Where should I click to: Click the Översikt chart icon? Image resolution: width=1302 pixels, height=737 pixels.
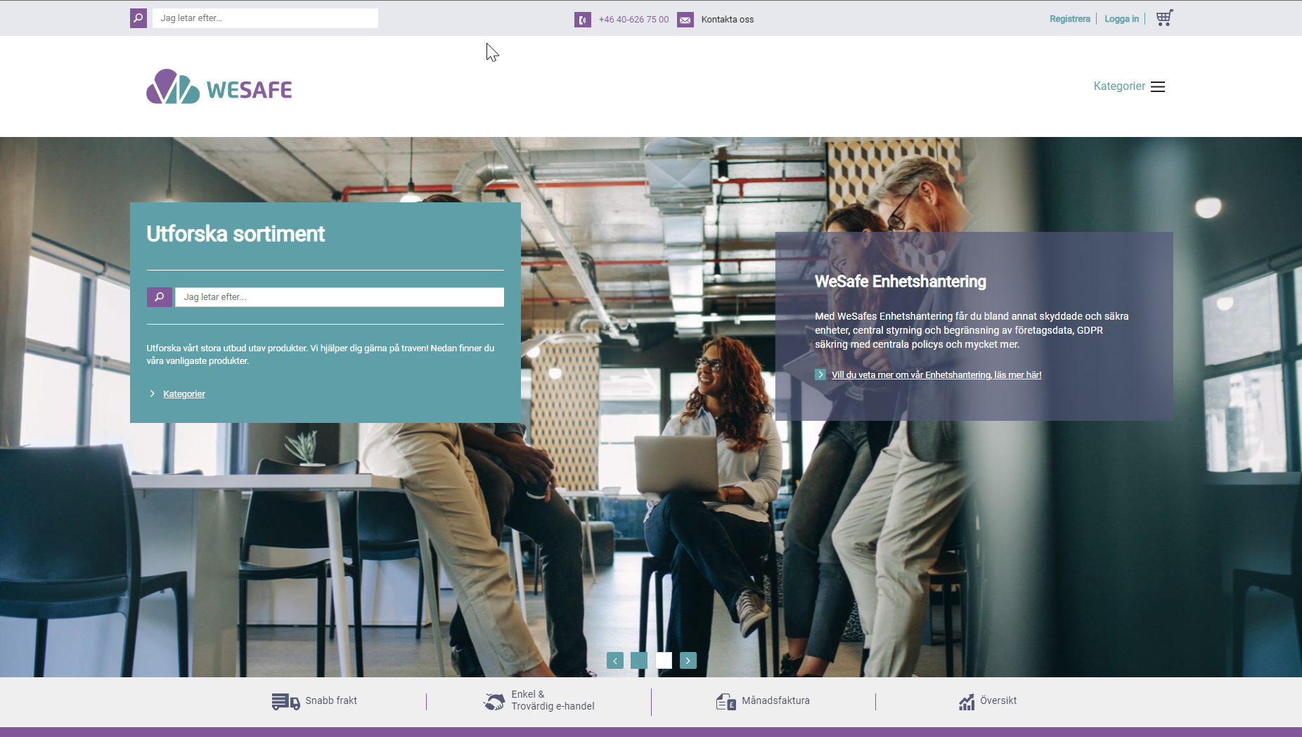coord(967,701)
